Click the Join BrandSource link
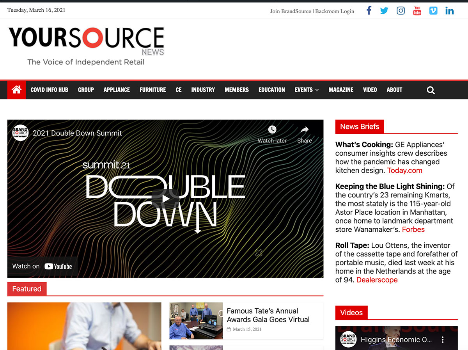Screen dimensions: 468x350 [291, 11]
